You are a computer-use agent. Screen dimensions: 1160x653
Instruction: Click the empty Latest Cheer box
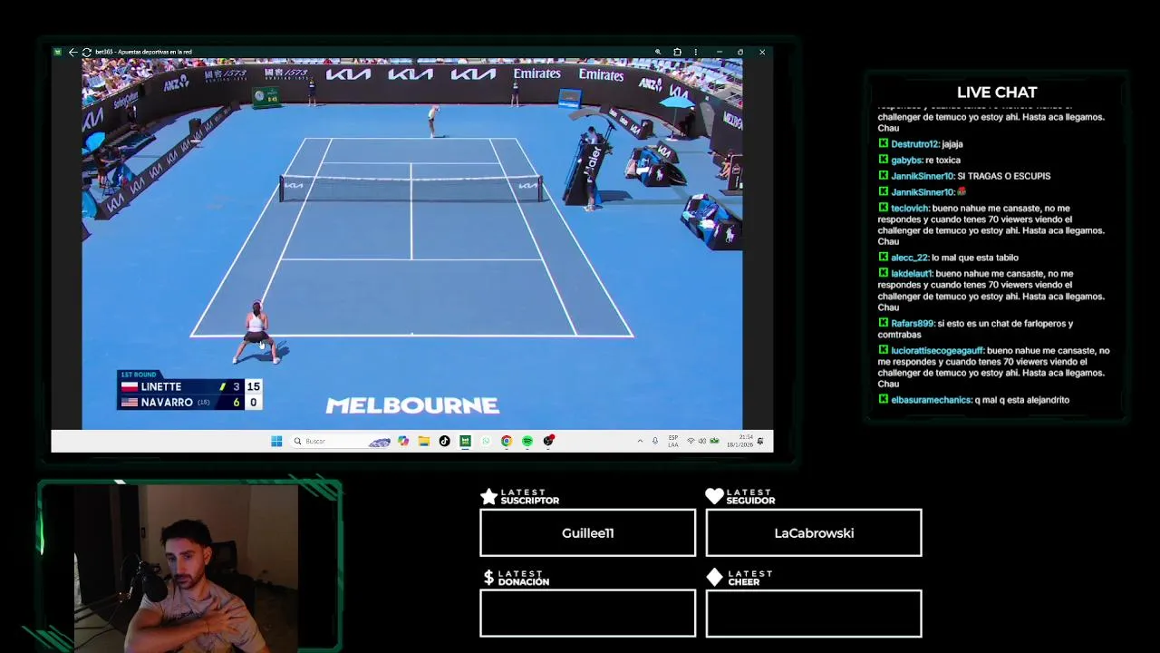[x=814, y=613]
